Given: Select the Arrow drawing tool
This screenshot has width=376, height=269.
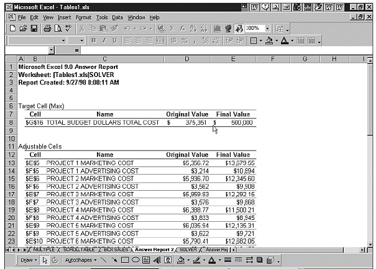Looking at the screenshot, I should [114, 260].
